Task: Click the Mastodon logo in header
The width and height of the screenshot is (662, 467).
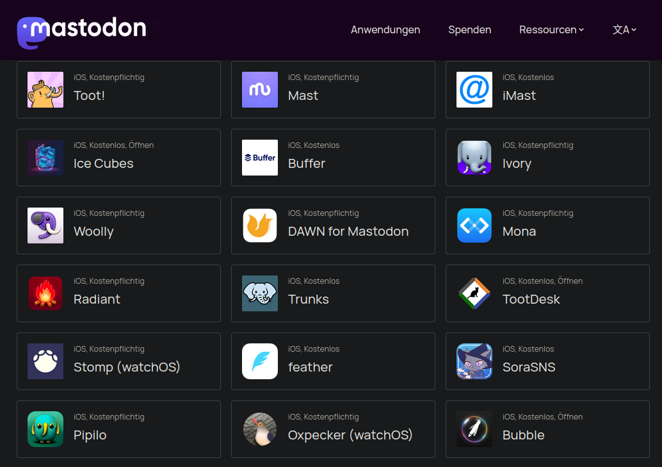Action: click(81, 30)
